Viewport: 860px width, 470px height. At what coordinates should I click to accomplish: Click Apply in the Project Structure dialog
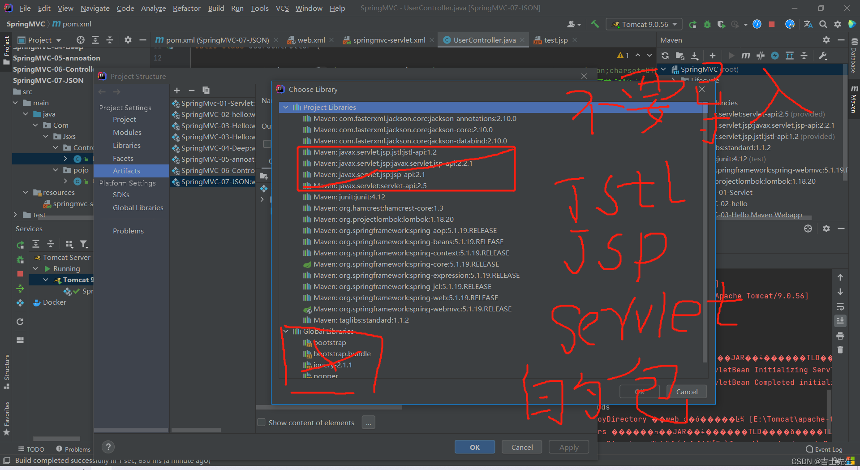pyautogui.click(x=569, y=447)
